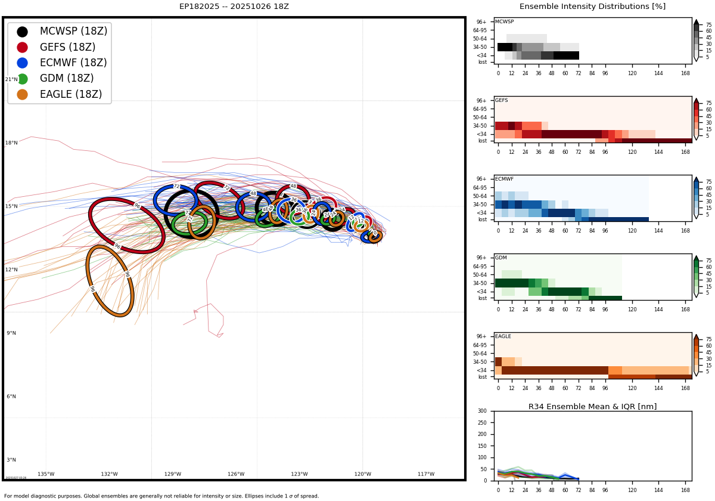Click the 168 tick on R34 x-axis

pyautogui.click(x=685, y=490)
